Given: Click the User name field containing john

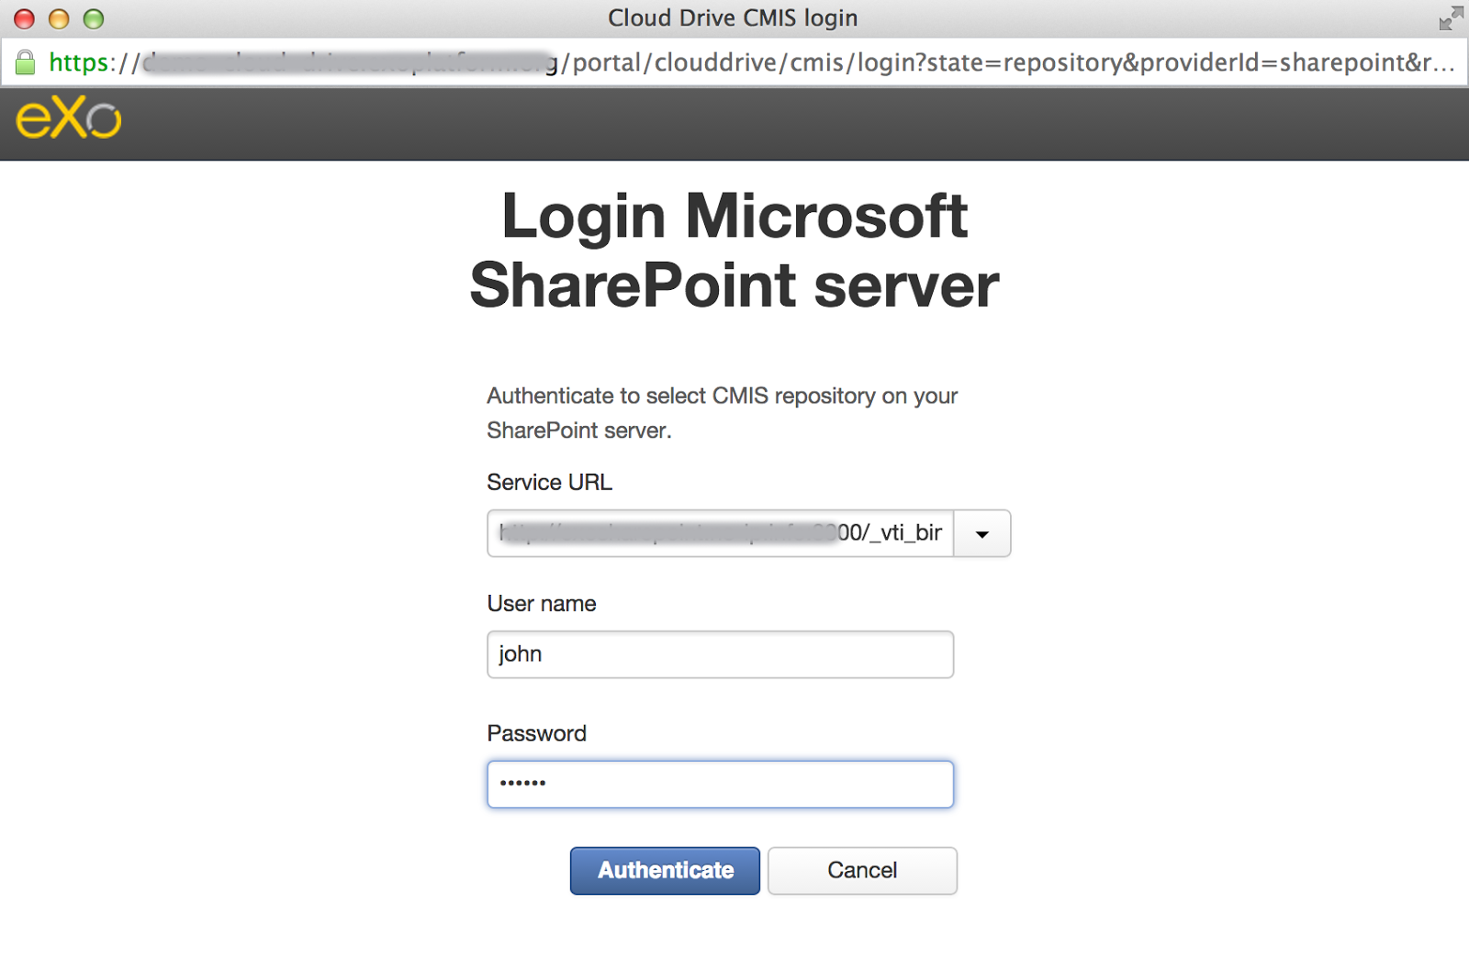Looking at the screenshot, I should click(721, 654).
